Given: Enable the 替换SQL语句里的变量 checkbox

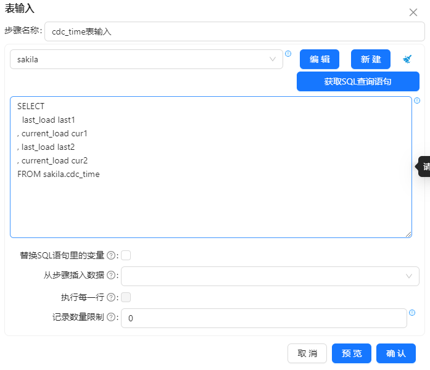Looking at the screenshot, I should tap(126, 255).
